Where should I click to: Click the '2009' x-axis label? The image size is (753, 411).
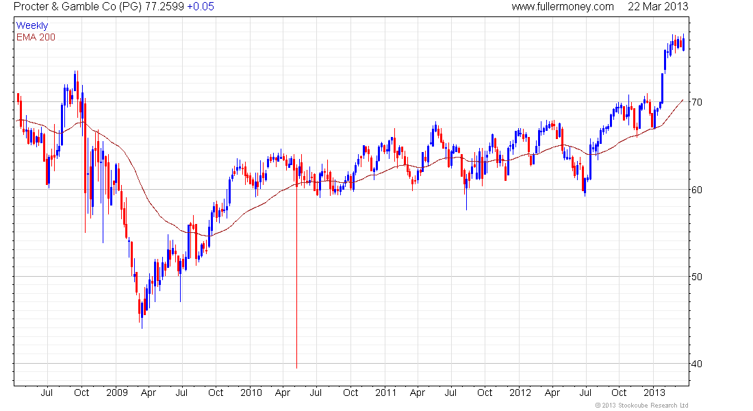pyautogui.click(x=116, y=393)
